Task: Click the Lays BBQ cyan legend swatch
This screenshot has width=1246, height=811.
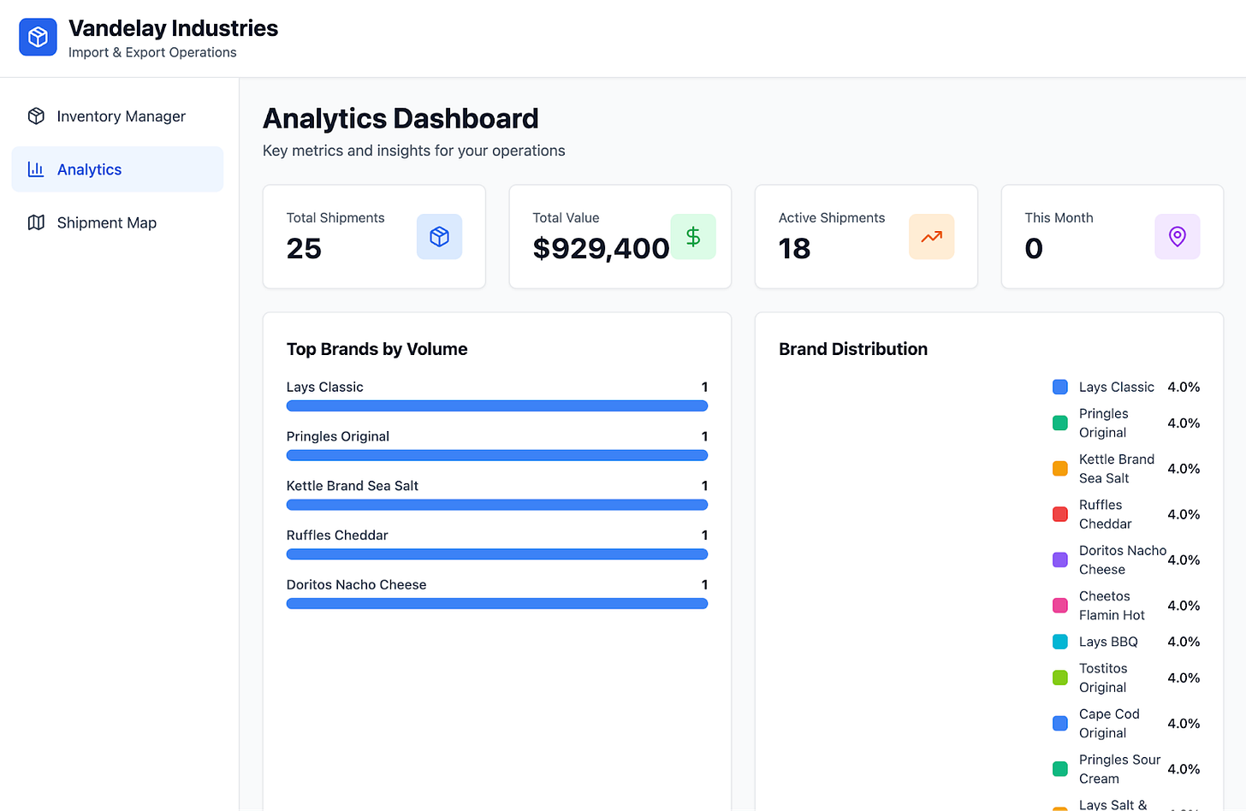Action: click(x=1059, y=642)
